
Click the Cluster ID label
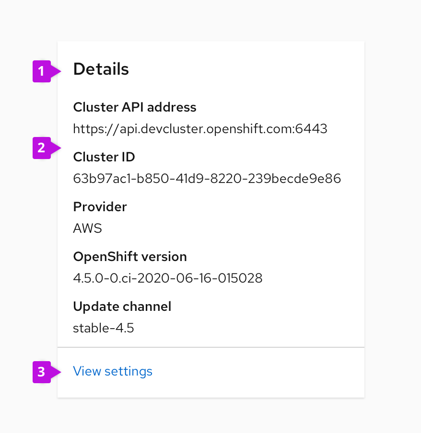[104, 157]
